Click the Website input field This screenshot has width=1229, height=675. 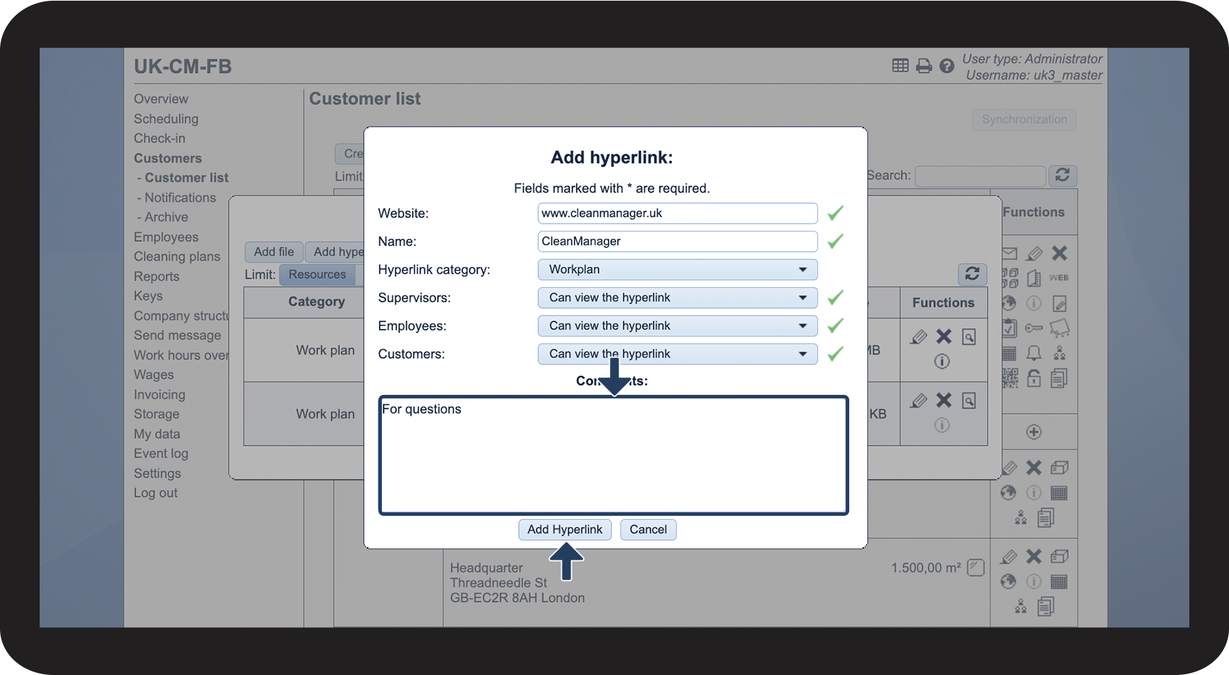point(677,213)
